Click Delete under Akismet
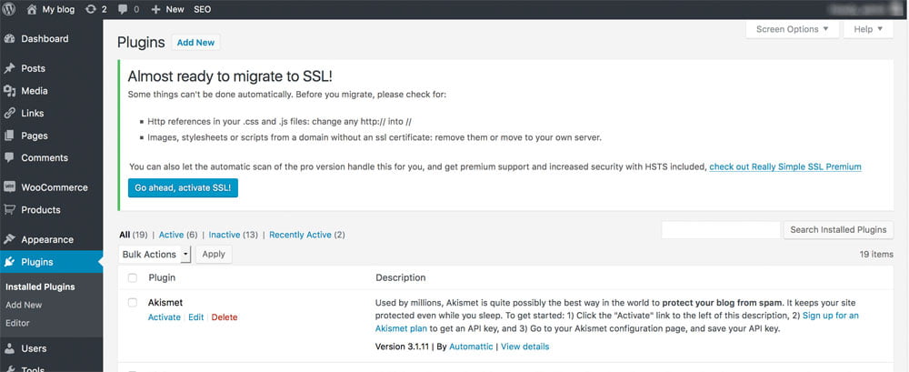The image size is (909, 372). coord(225,317)
